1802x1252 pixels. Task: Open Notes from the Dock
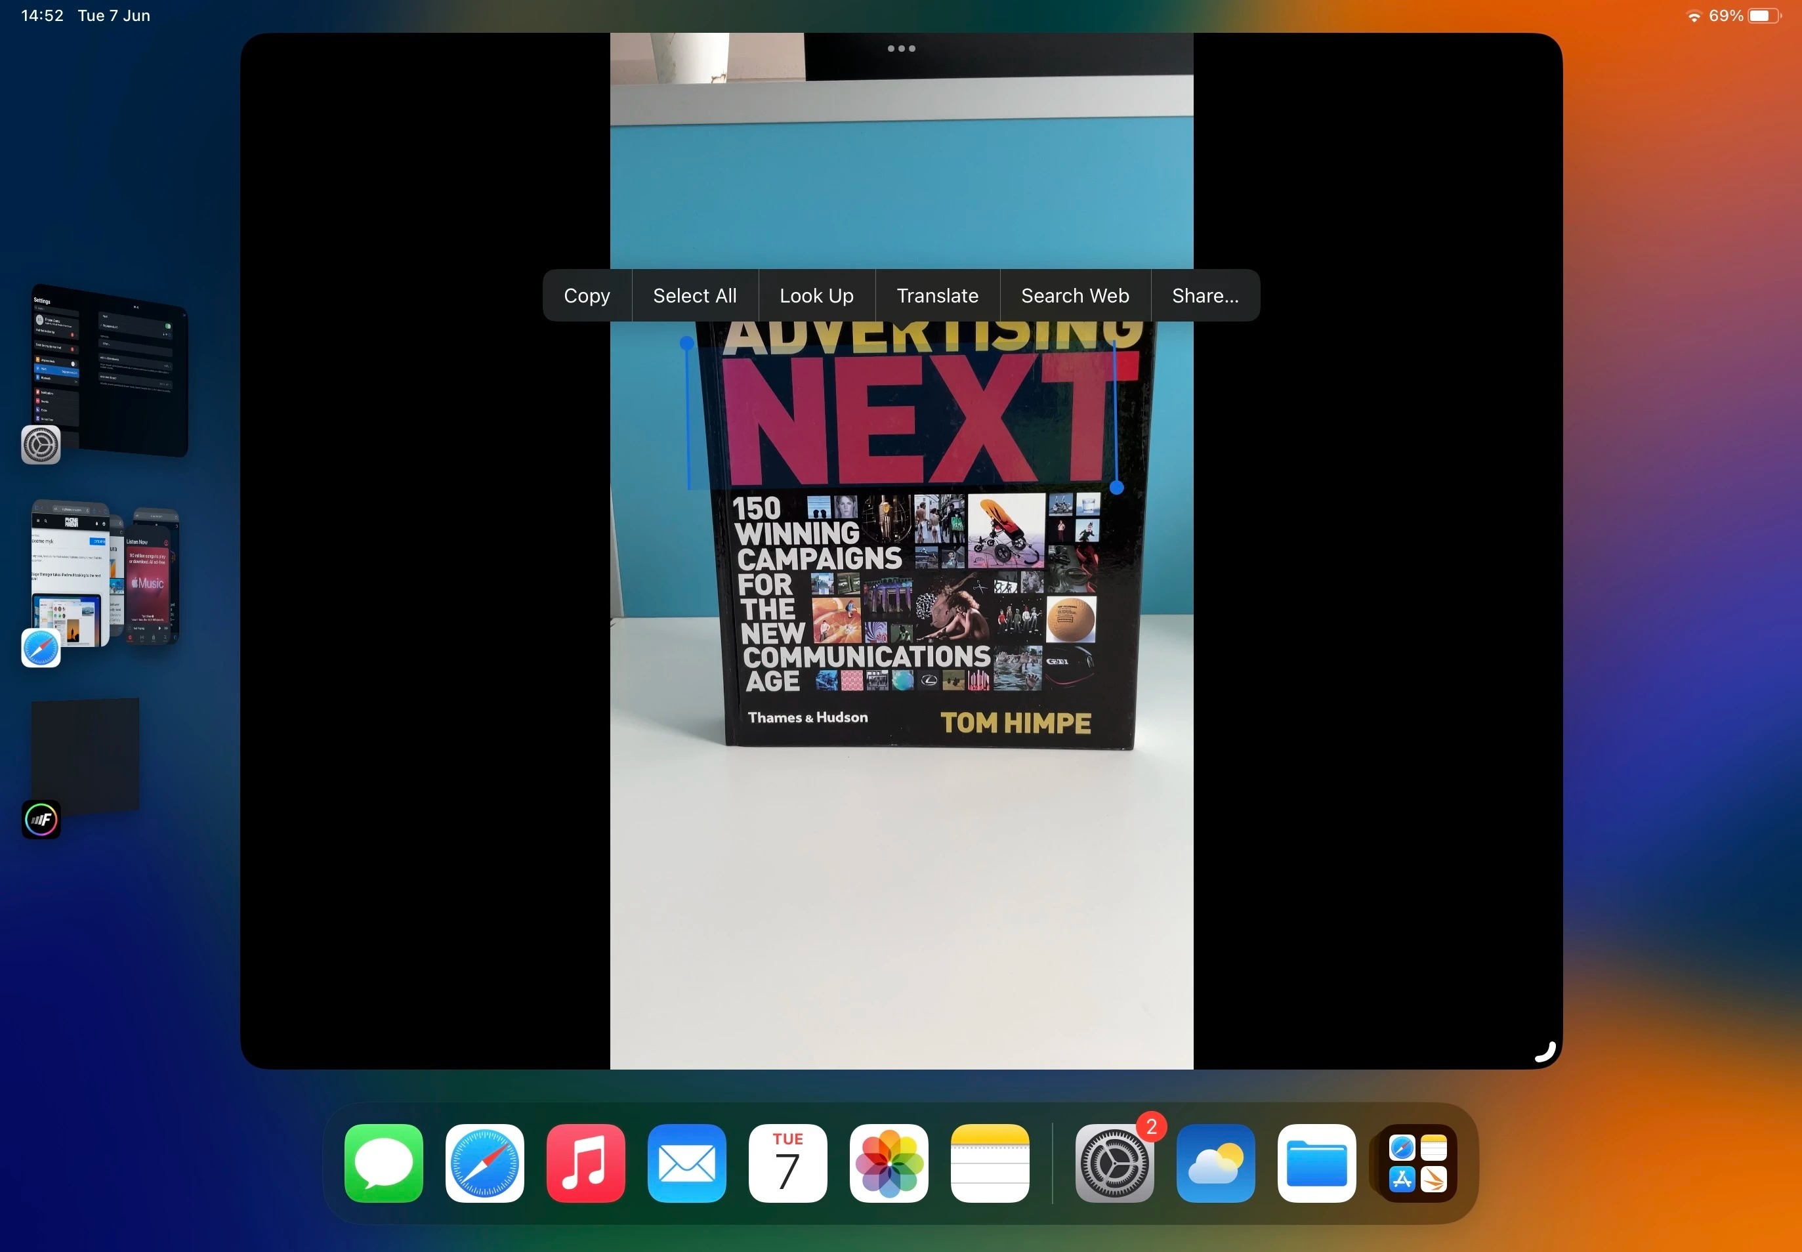coord(989,1163)
